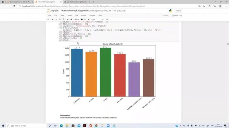The image size is (229, 128).
Task: Click the Jupyter logo
Action: 53,11
